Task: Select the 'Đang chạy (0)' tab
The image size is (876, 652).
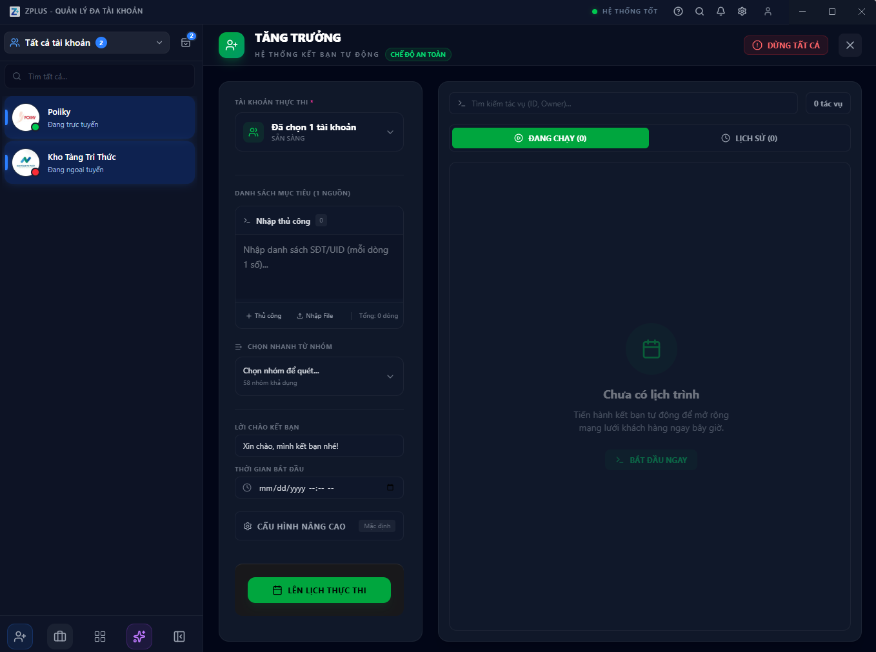Action: point(550,138)
